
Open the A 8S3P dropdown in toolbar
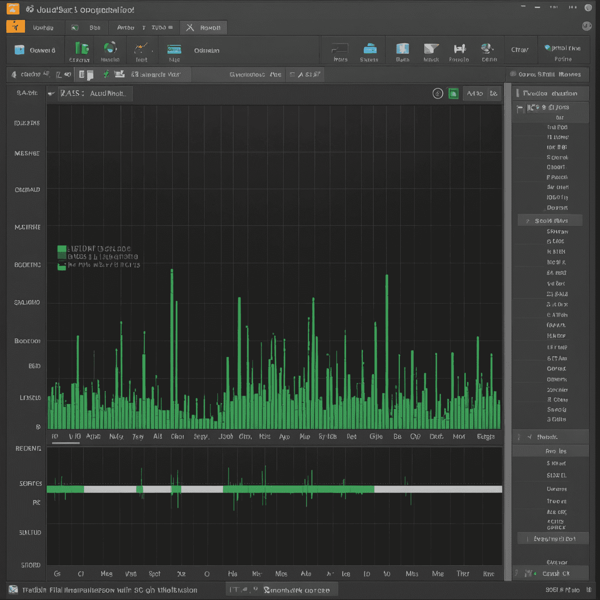(305, 74)
